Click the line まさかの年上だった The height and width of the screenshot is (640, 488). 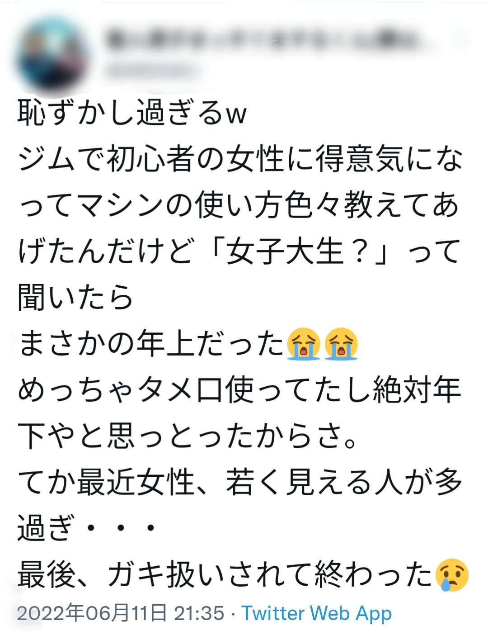151,343
